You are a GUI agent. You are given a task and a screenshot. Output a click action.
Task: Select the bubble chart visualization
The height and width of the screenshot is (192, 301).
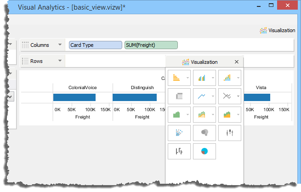tap(204, 133)
